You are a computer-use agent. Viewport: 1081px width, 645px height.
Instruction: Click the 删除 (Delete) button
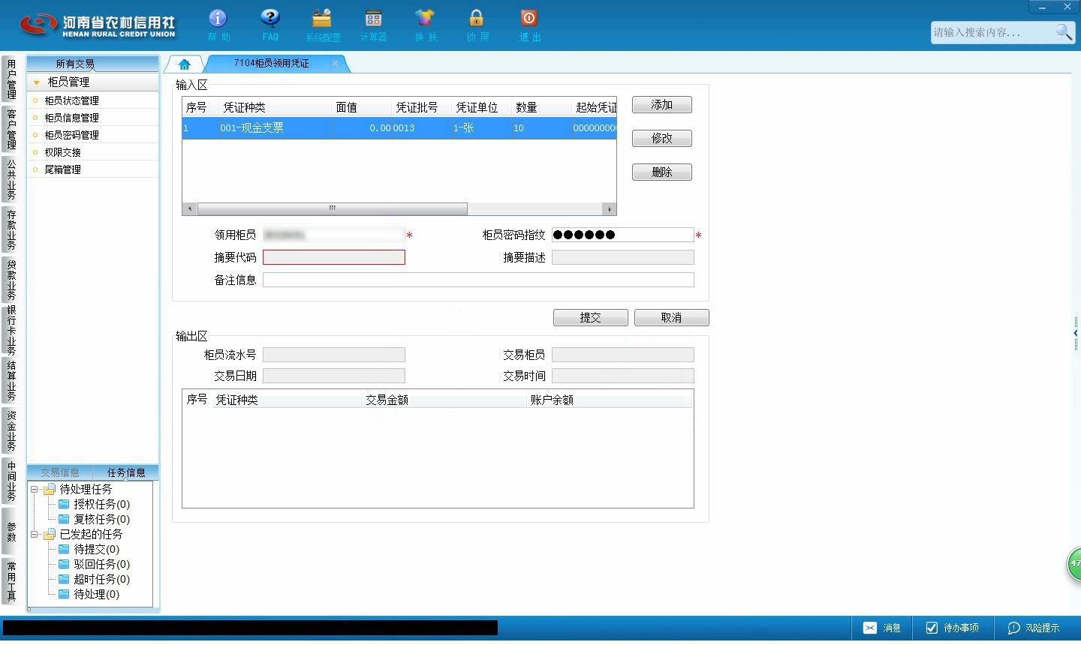point(661,172)
